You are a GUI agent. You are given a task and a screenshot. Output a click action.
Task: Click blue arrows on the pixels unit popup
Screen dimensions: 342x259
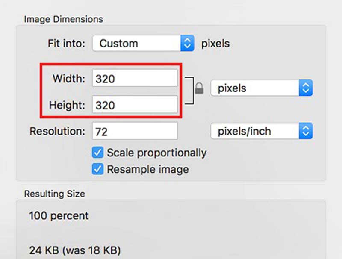305,88
